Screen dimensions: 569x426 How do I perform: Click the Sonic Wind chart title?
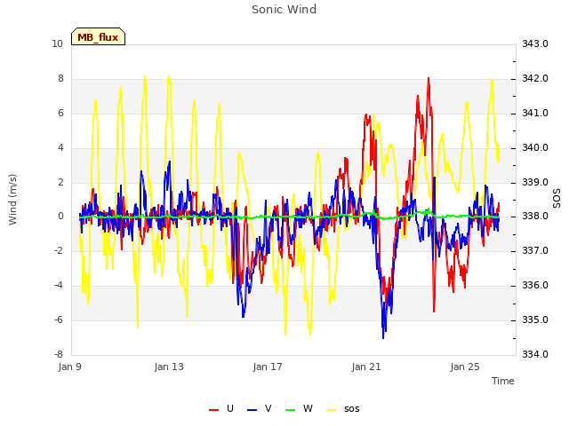tap(284, 10)
